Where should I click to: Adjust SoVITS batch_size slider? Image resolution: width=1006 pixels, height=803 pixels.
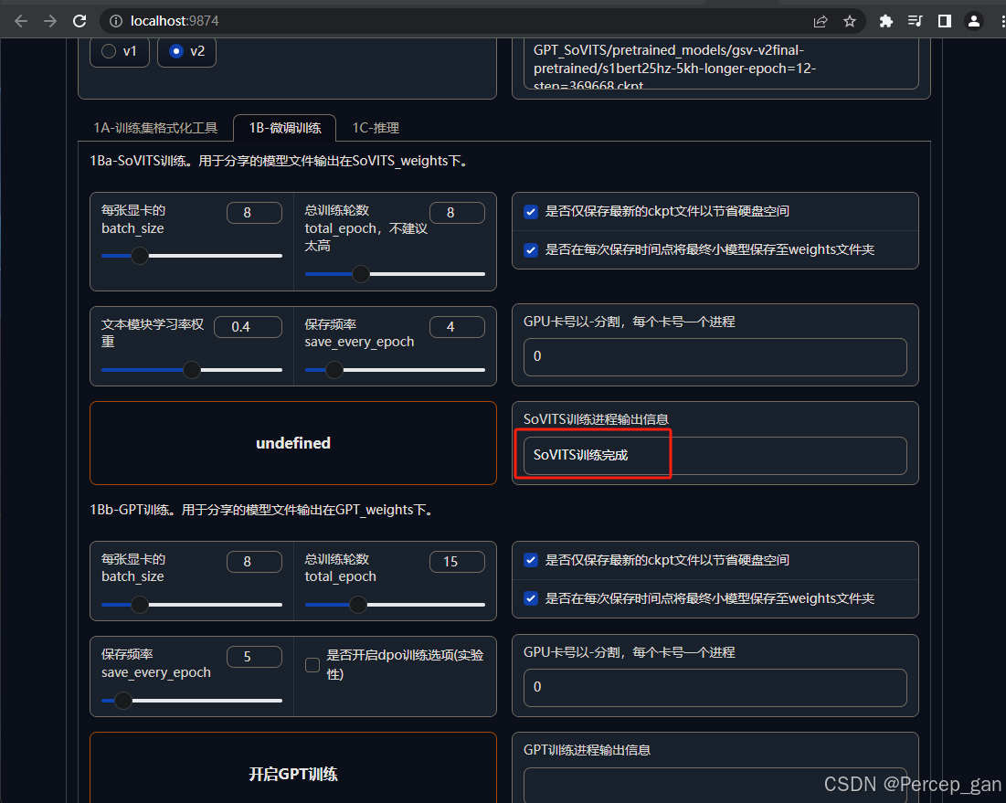[192, 256]
